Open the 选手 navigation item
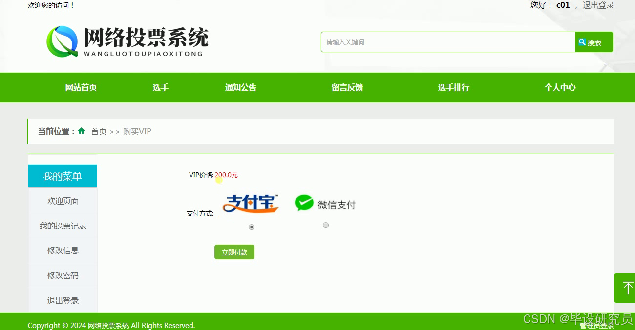 pos(161,88)
